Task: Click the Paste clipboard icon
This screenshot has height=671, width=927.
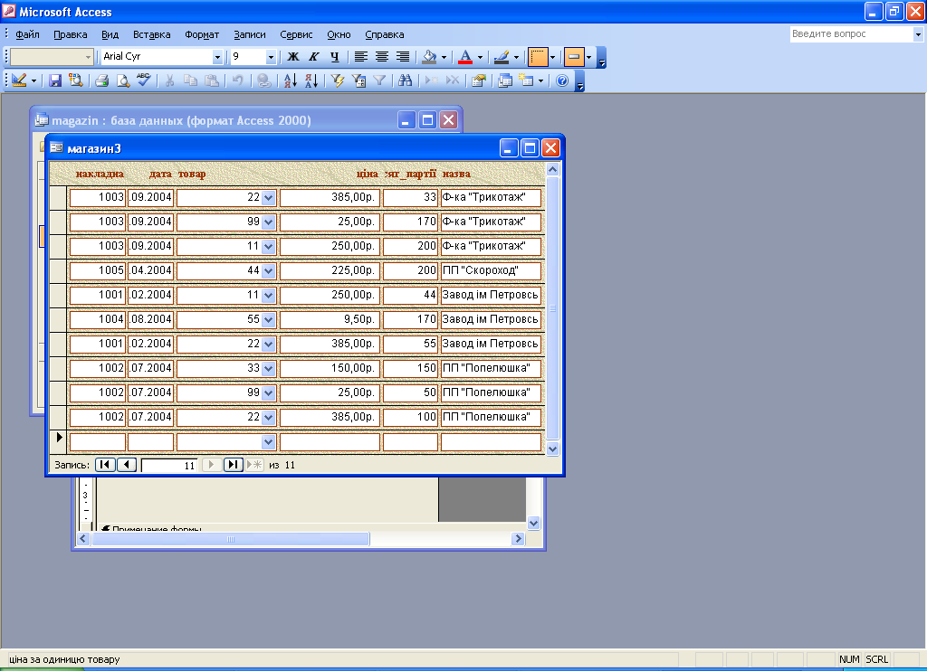Action: pos(211,80)
